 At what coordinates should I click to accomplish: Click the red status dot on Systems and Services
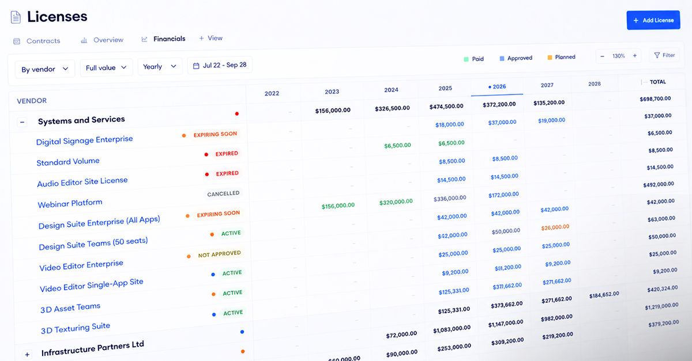point(236,114)
